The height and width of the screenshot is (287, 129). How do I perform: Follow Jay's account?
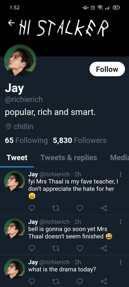coord(107,69)
